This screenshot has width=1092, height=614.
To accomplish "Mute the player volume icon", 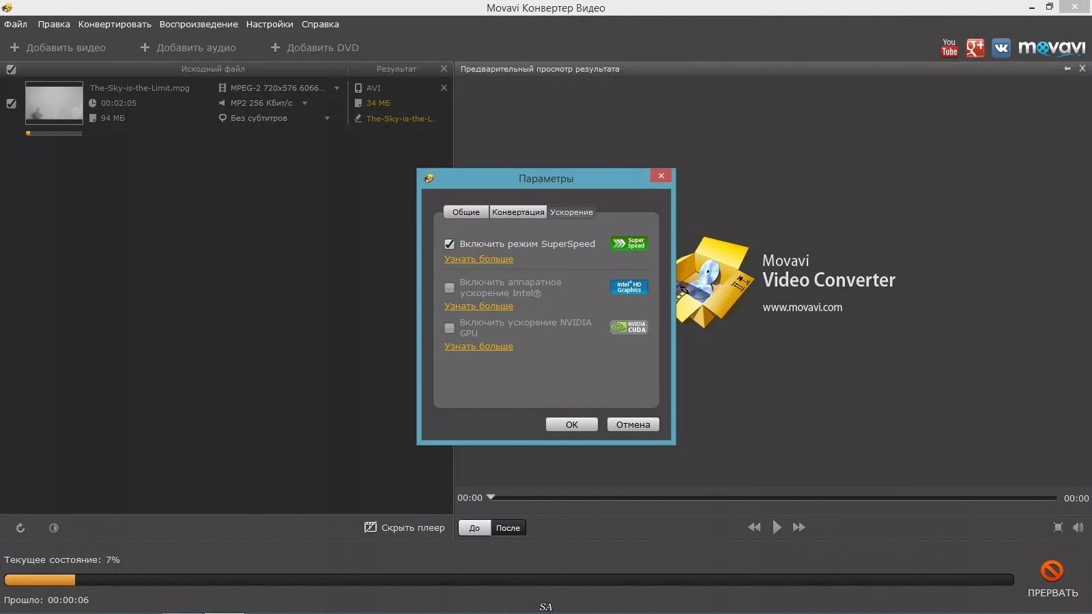I will click(x=1078, y=527).
